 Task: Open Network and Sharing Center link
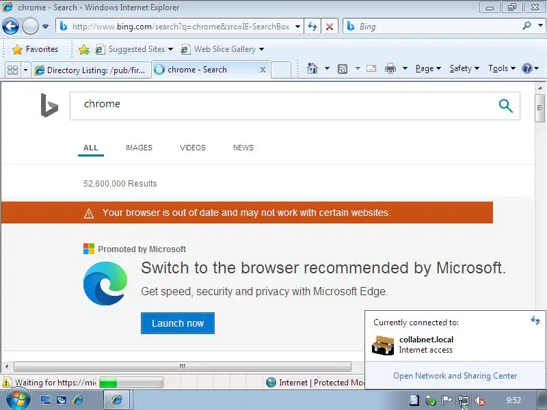(455, 375)
